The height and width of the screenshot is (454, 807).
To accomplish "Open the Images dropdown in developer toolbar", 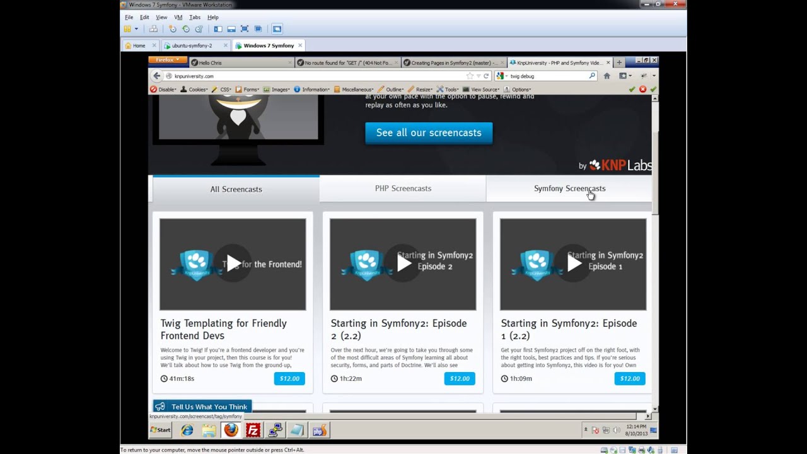I will coord(277,90).
